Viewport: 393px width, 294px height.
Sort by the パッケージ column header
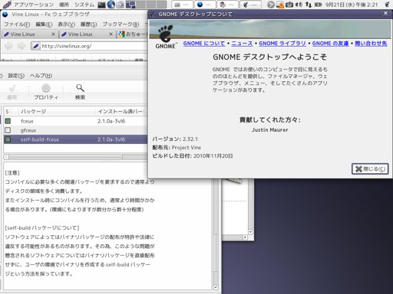pos(57,112)
